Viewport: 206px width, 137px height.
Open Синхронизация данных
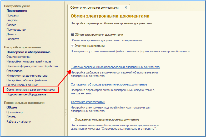tap(22, 85)
